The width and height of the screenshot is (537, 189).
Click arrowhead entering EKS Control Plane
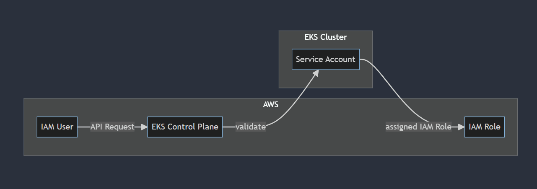click(144, 127)
